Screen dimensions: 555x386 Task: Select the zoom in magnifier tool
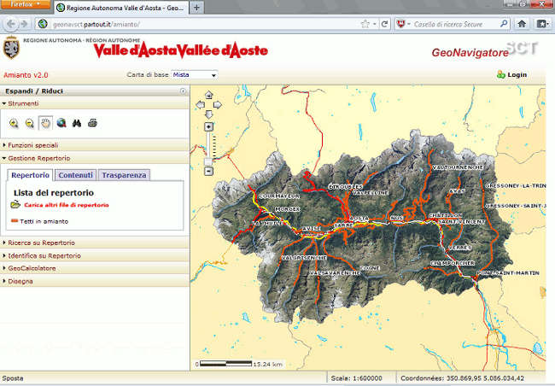[14, 123]
